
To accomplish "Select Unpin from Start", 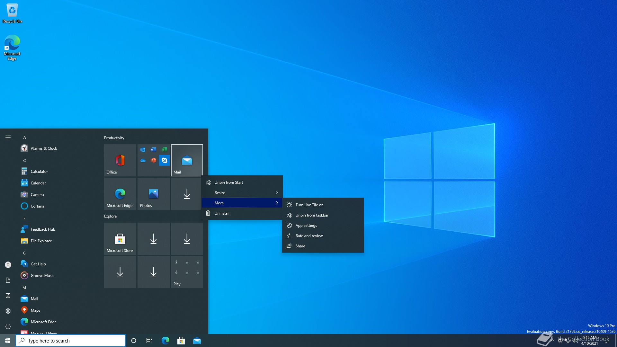I will (242, 182).
